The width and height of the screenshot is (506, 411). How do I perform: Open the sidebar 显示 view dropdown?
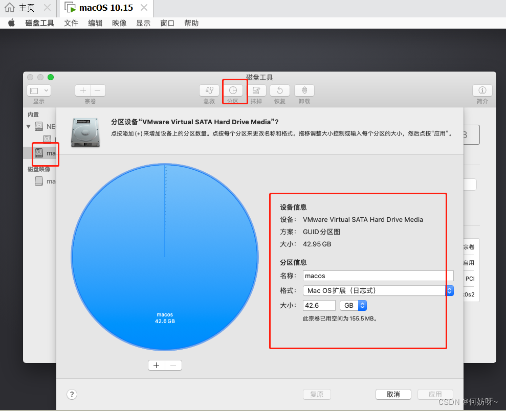point(39,90)
